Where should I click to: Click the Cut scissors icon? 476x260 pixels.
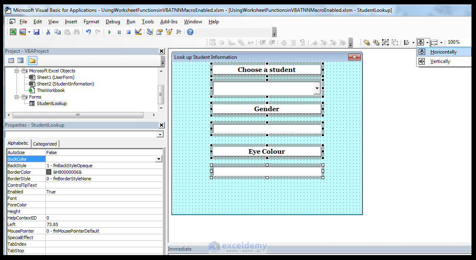coord(48,32)
